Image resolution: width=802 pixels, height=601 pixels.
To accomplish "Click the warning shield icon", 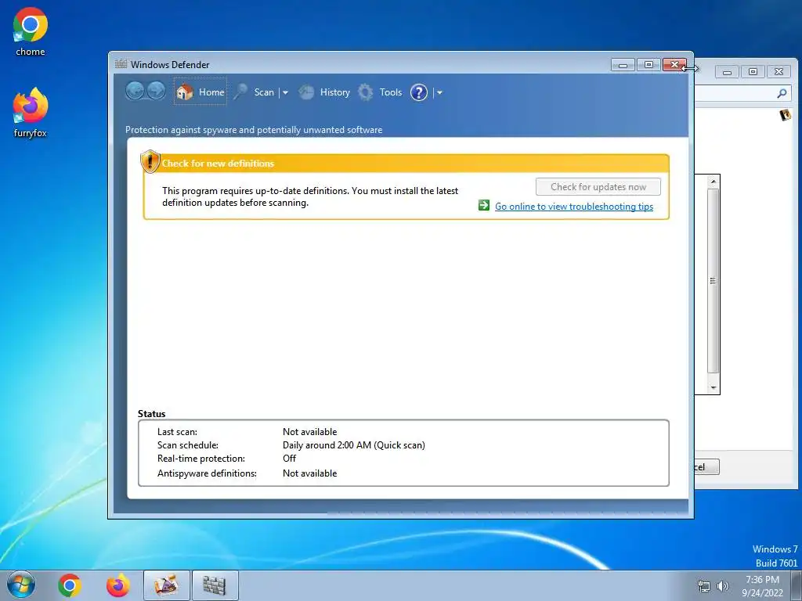I will click(150, 161).
